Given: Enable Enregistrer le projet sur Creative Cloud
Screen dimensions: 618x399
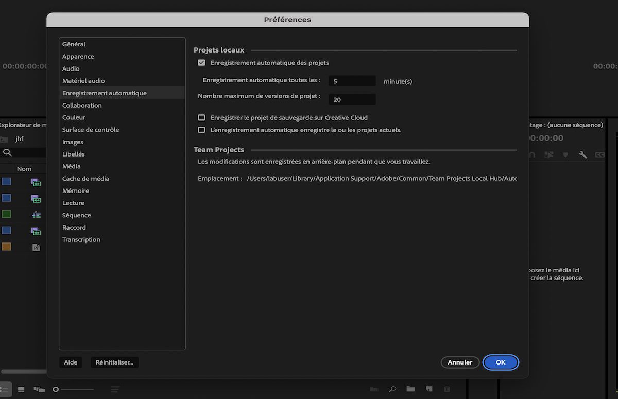Looking at the screenshot, I should (201, 117).
